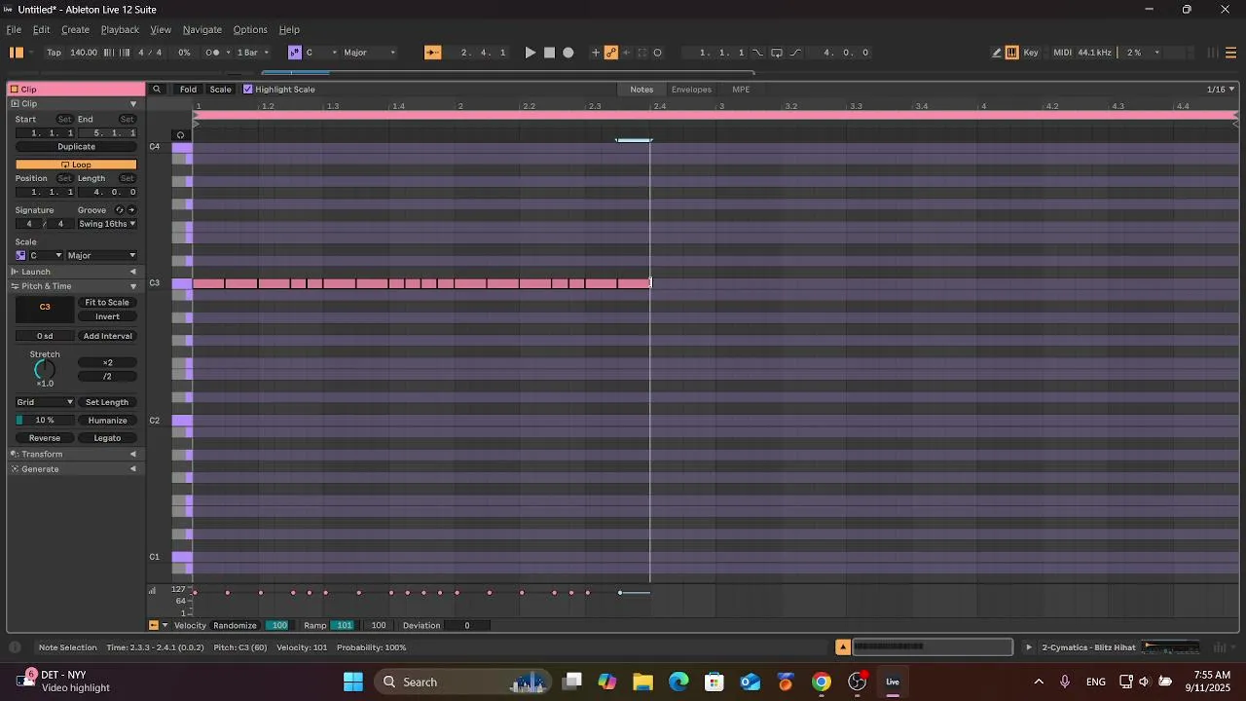Open the CPU load 2% dropdown
The width and height of the screenshot is (1246, 701).
[x=1143, y=53]
